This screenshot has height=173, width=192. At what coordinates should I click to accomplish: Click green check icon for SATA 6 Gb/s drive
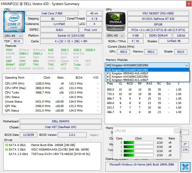(x=7, y=145)
